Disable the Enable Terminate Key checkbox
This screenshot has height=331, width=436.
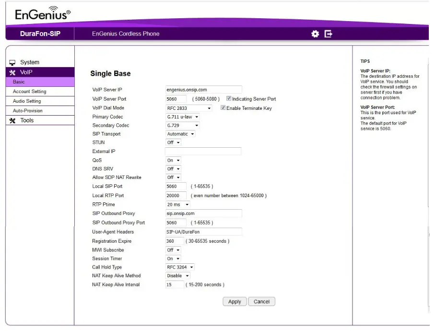click(x=223, y=107)
